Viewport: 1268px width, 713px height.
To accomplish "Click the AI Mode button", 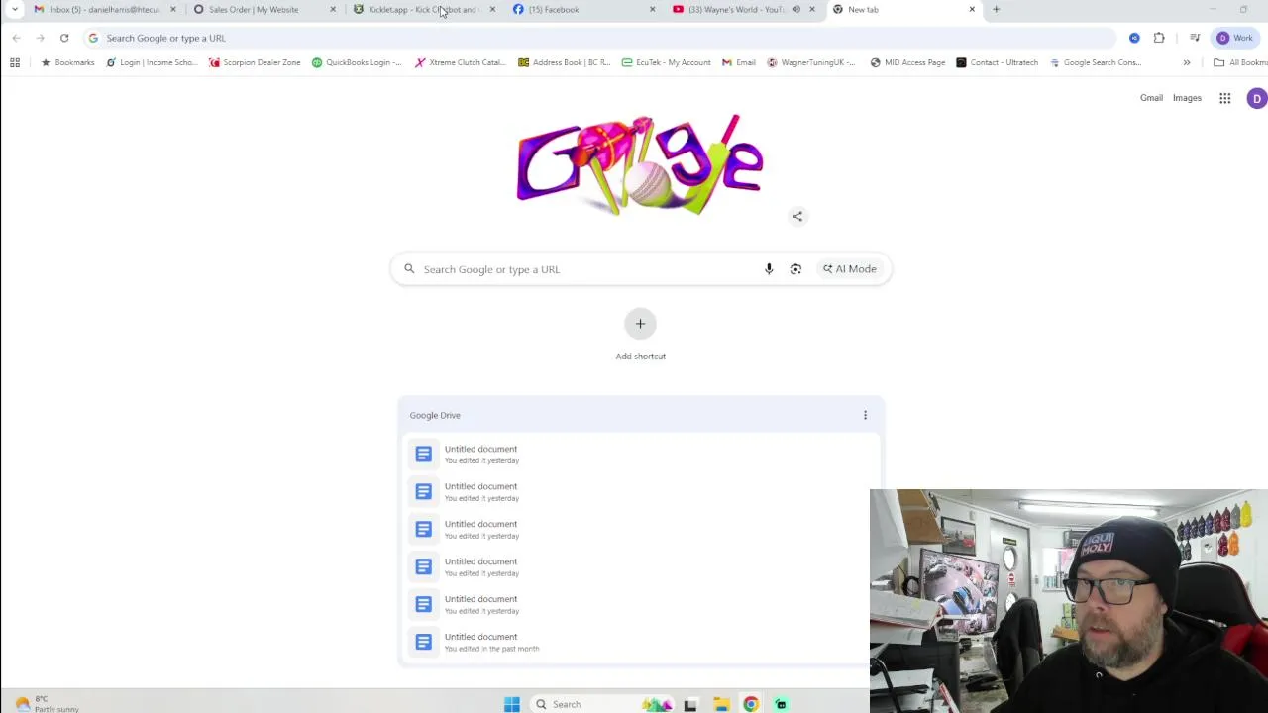I will pos(850,269).
